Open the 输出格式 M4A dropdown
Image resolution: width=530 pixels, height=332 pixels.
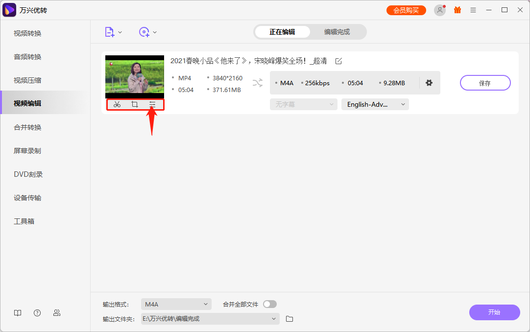pyautogui.click(x=176, y=304)
